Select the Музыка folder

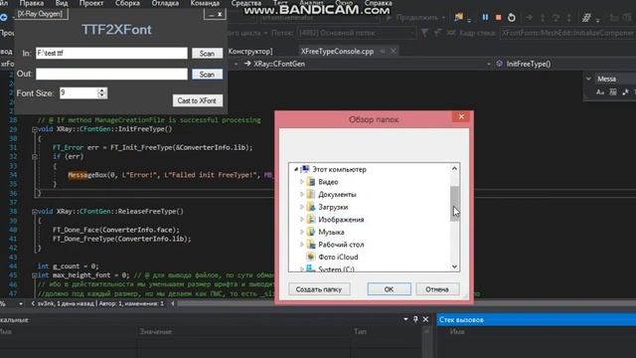point(331,232)
